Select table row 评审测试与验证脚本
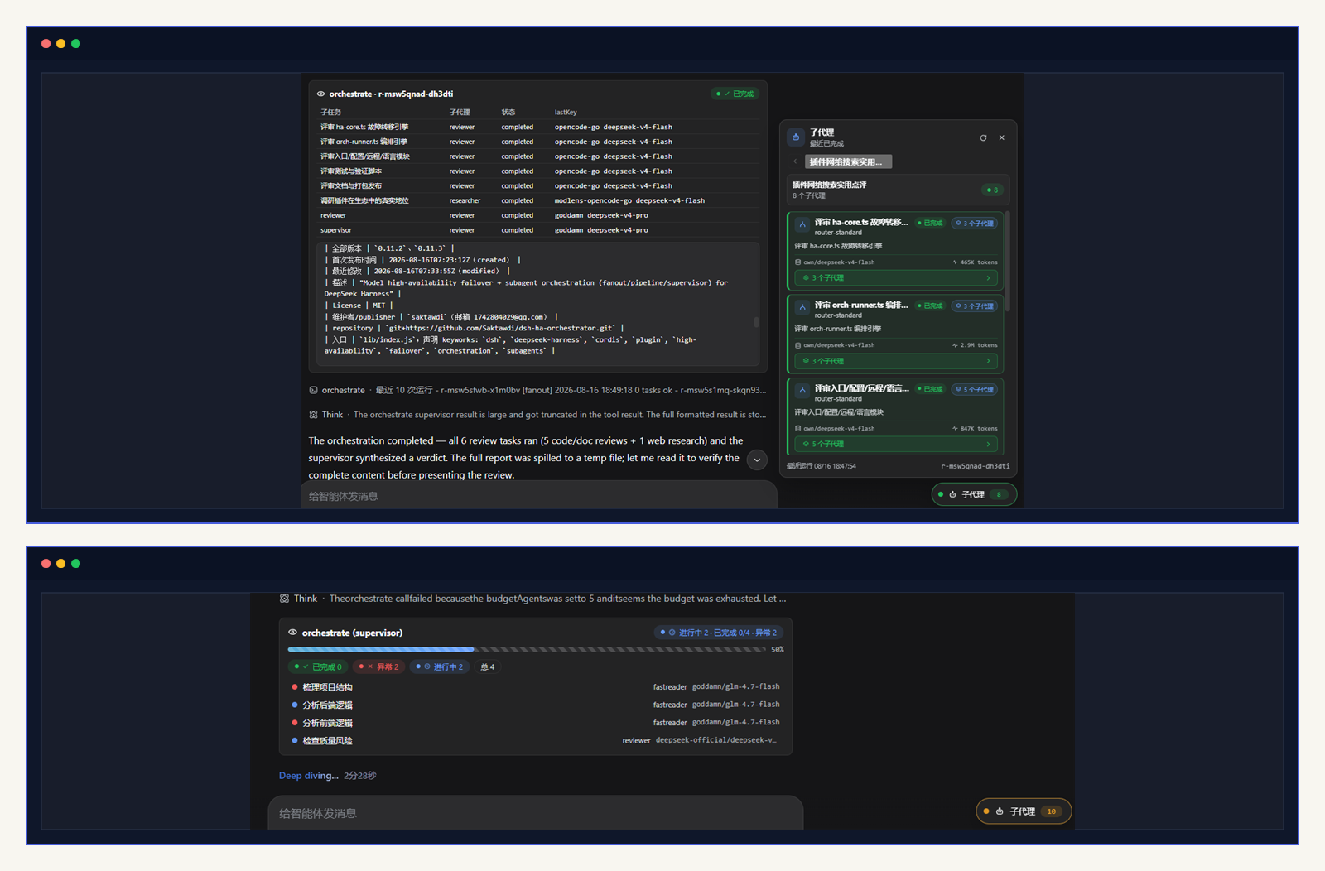This screenshot has width=1325, height=871. 538,171
